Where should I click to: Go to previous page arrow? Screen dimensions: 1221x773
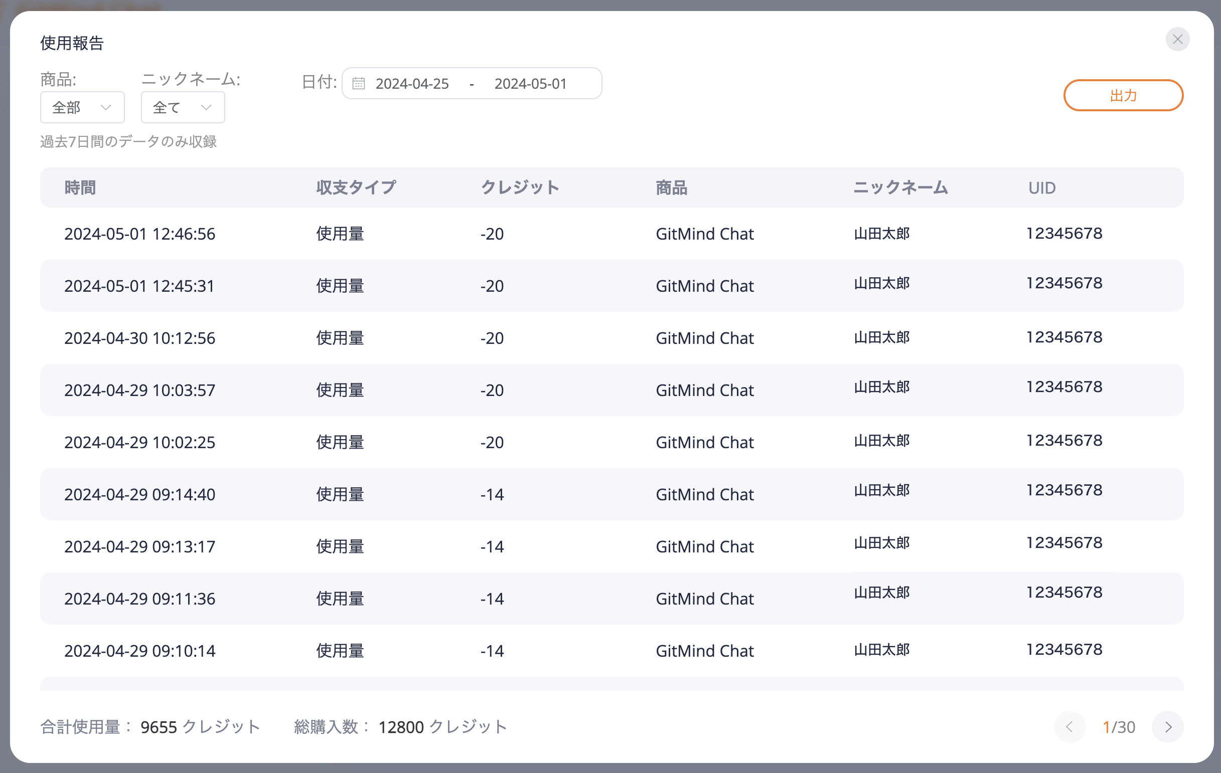click(x=1070, y=727)
